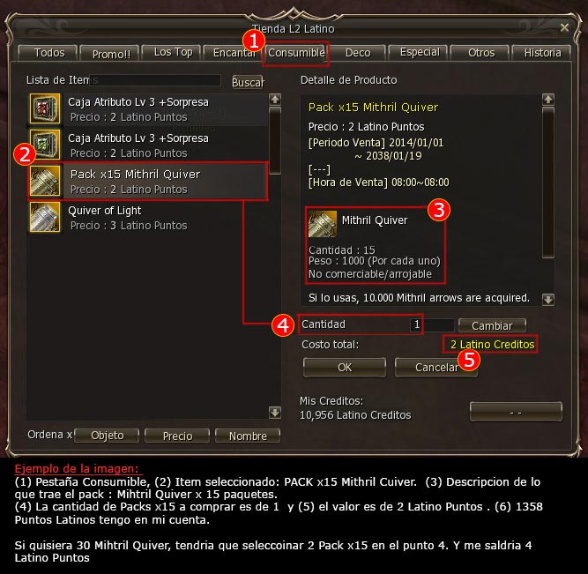Open the Los Top tab
The image size is (588, 574).
[173, 53]
